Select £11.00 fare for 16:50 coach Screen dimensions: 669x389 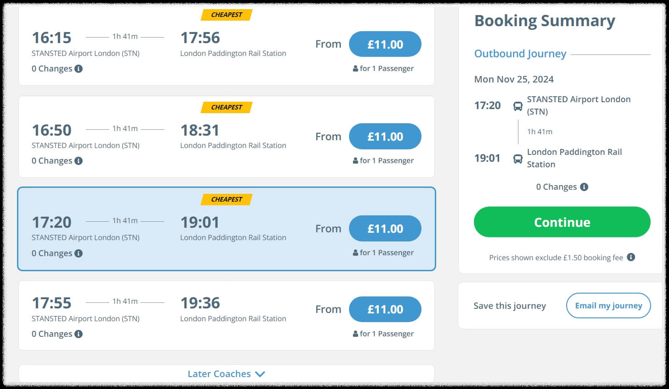pyautogui.click(x=385, y=137)
